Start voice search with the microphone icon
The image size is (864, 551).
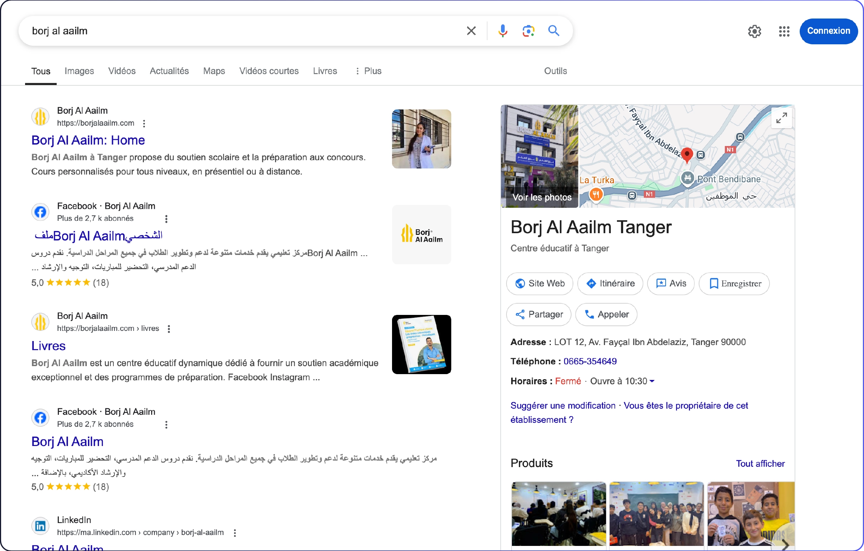click(503, 31)
